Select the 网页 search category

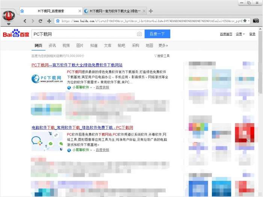(x=38, y=45)
